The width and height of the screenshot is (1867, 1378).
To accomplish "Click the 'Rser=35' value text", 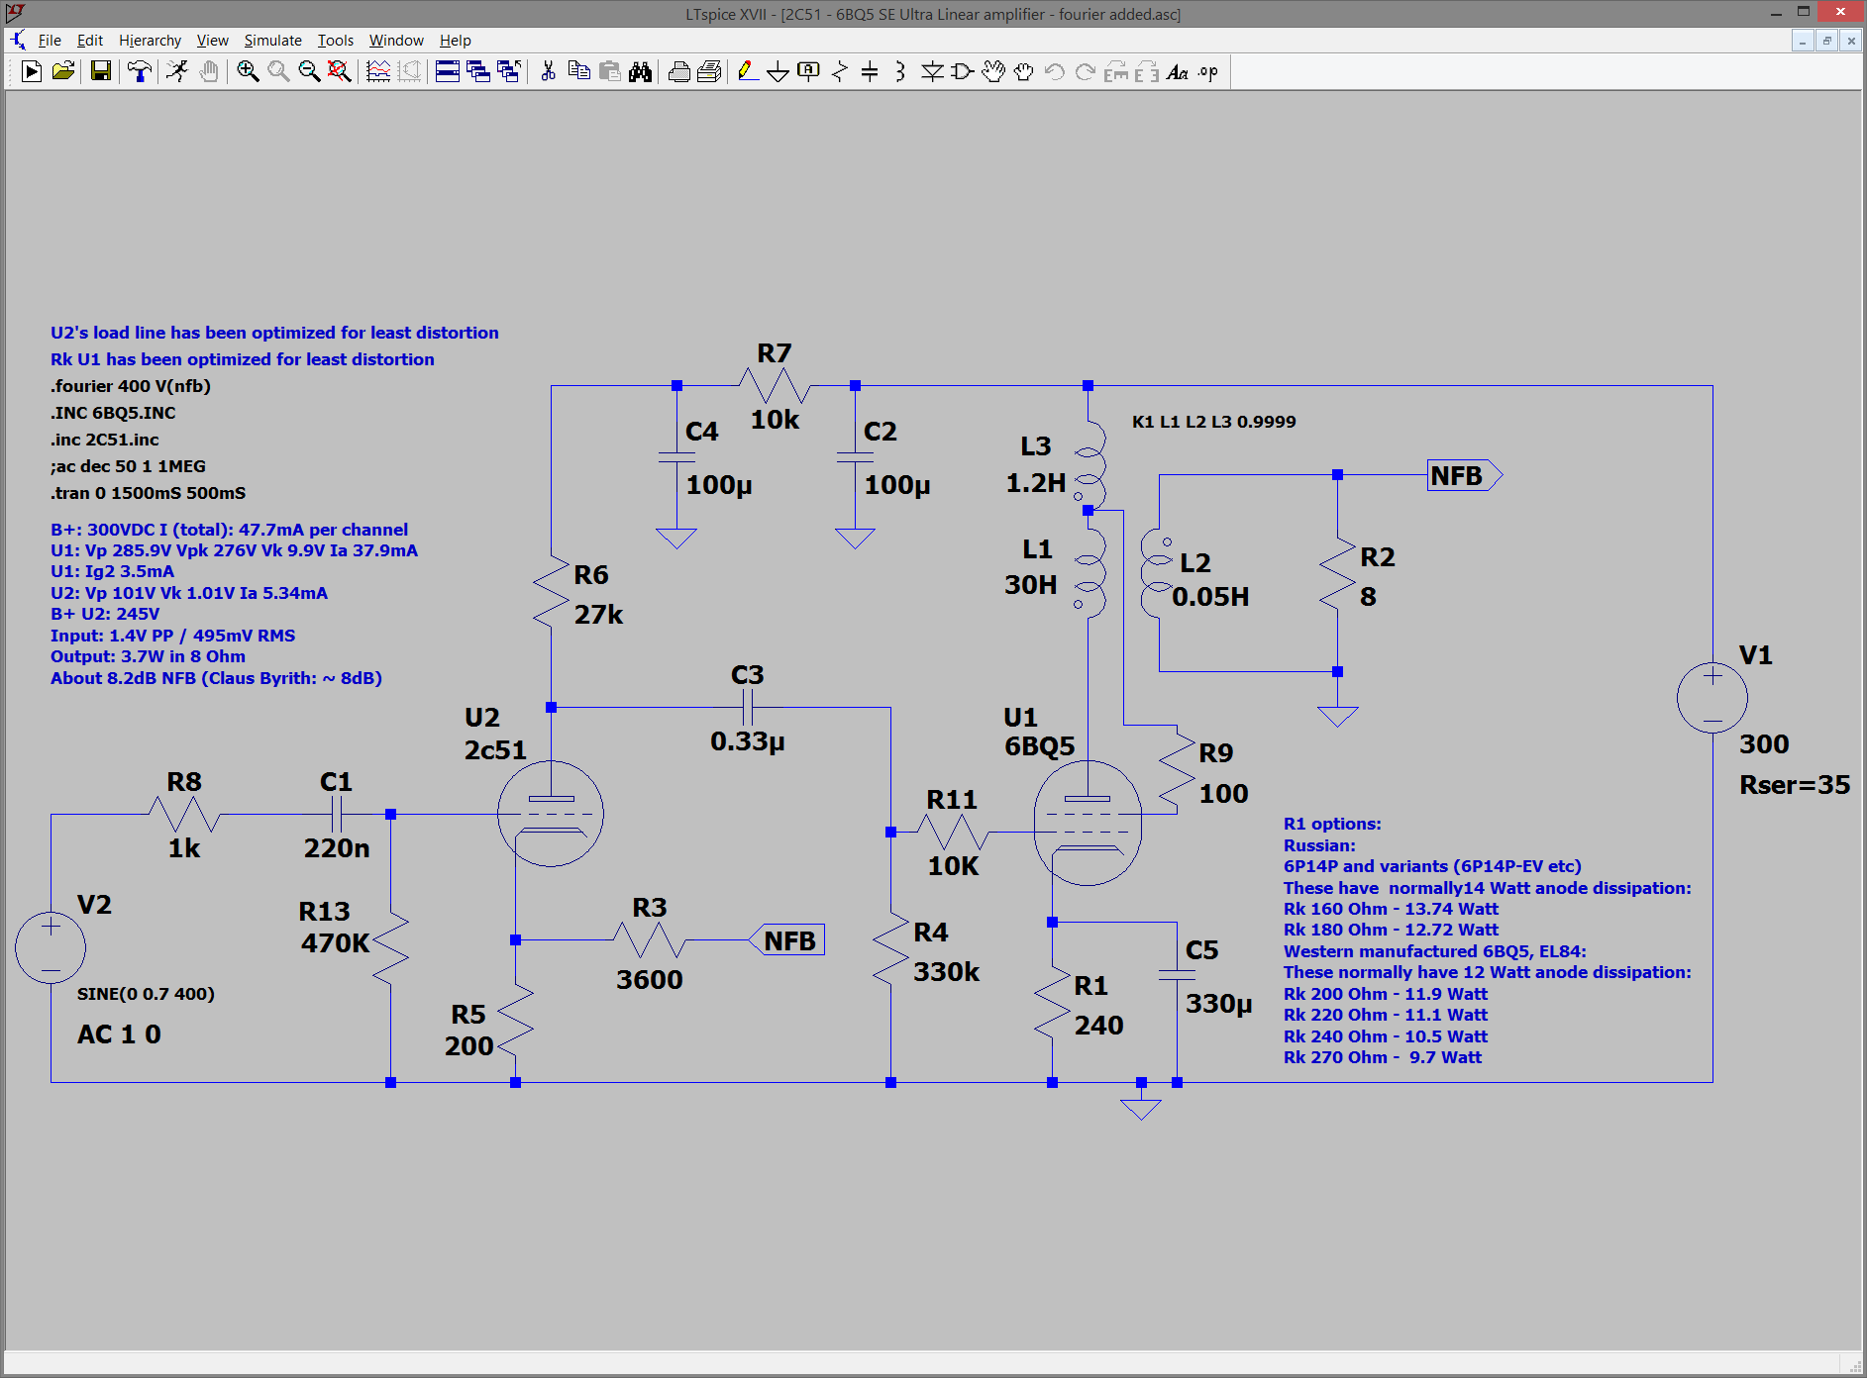I will pyautogui.click(x=1795, y=785).
